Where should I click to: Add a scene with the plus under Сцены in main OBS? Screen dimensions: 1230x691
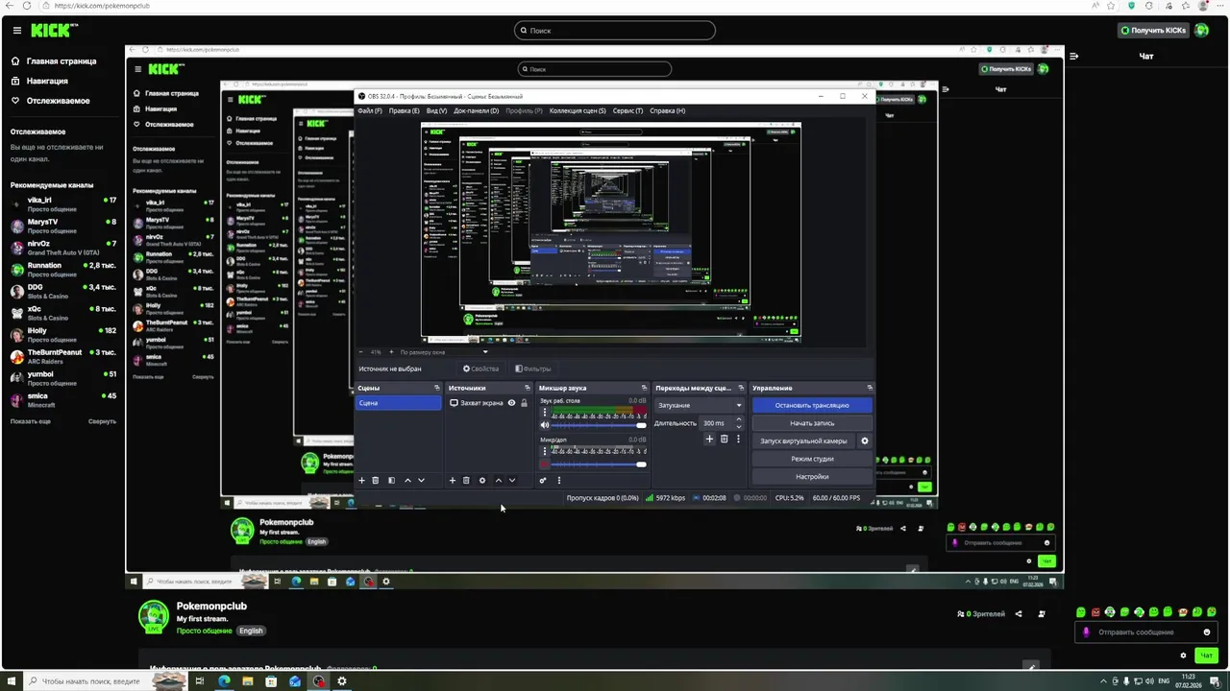[362, 481]
